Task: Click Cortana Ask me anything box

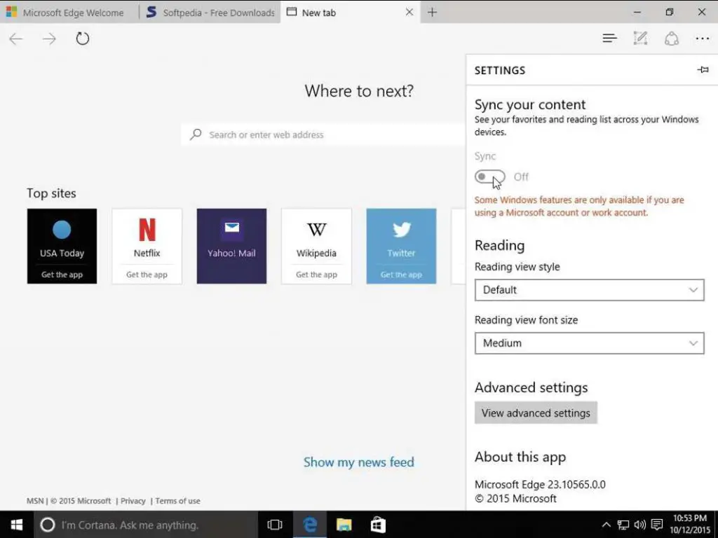Action: pyautogui.click(x=146, y=525)
